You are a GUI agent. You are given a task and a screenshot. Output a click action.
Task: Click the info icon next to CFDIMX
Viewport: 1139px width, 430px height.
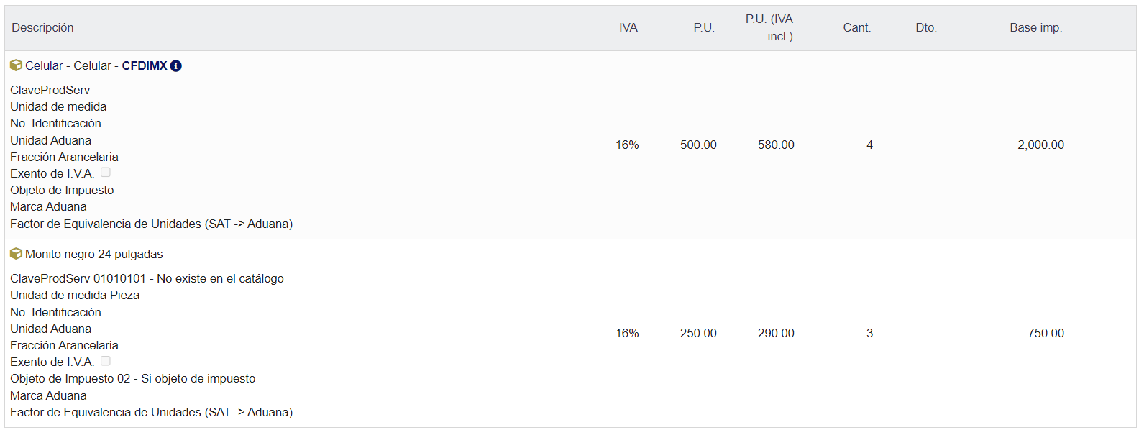[176, 66]
